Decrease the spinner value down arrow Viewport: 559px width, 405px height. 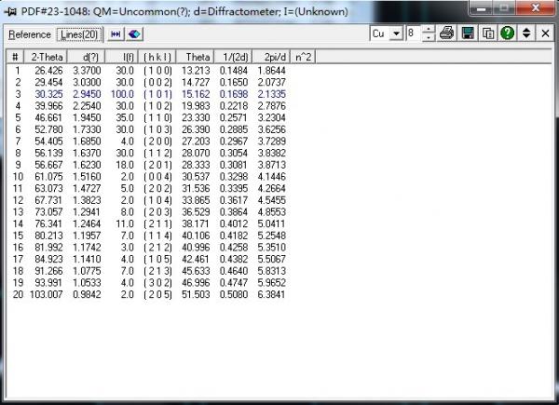tap(429, 37)
